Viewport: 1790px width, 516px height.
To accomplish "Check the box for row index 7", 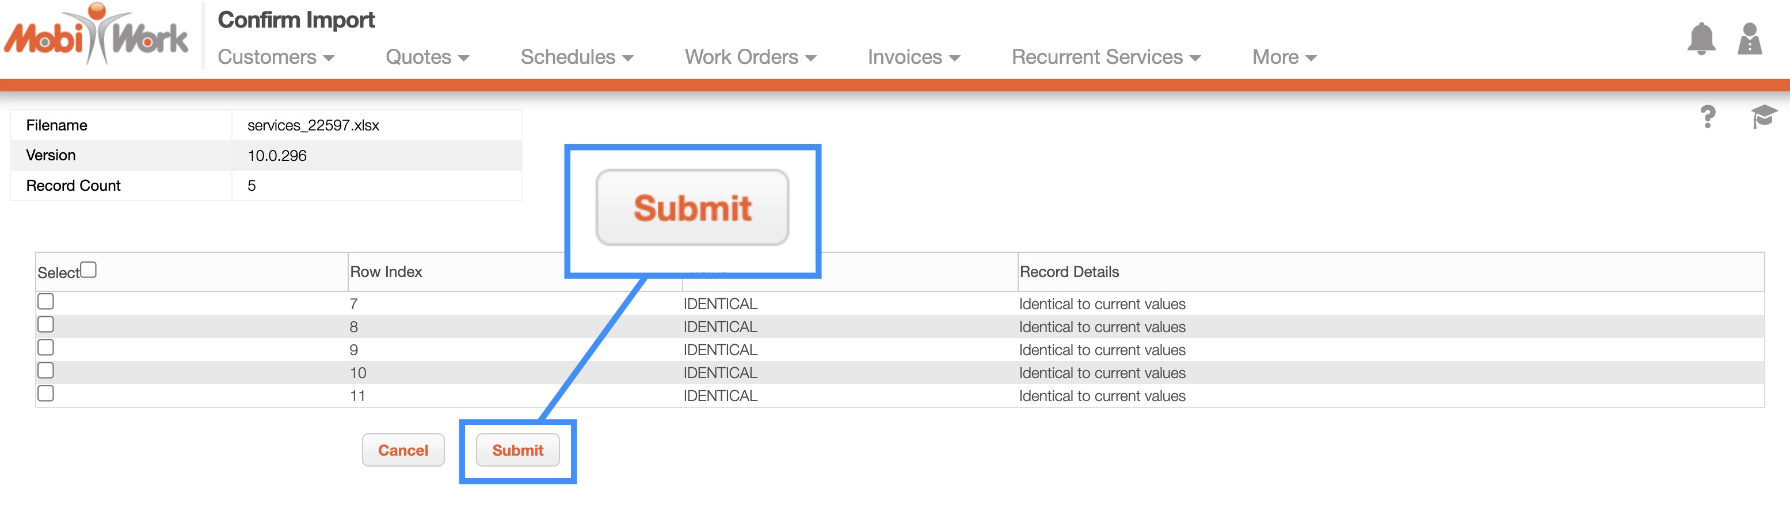I will [46, 302].
